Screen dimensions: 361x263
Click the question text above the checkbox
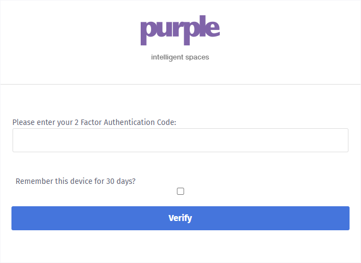(75, 181)
